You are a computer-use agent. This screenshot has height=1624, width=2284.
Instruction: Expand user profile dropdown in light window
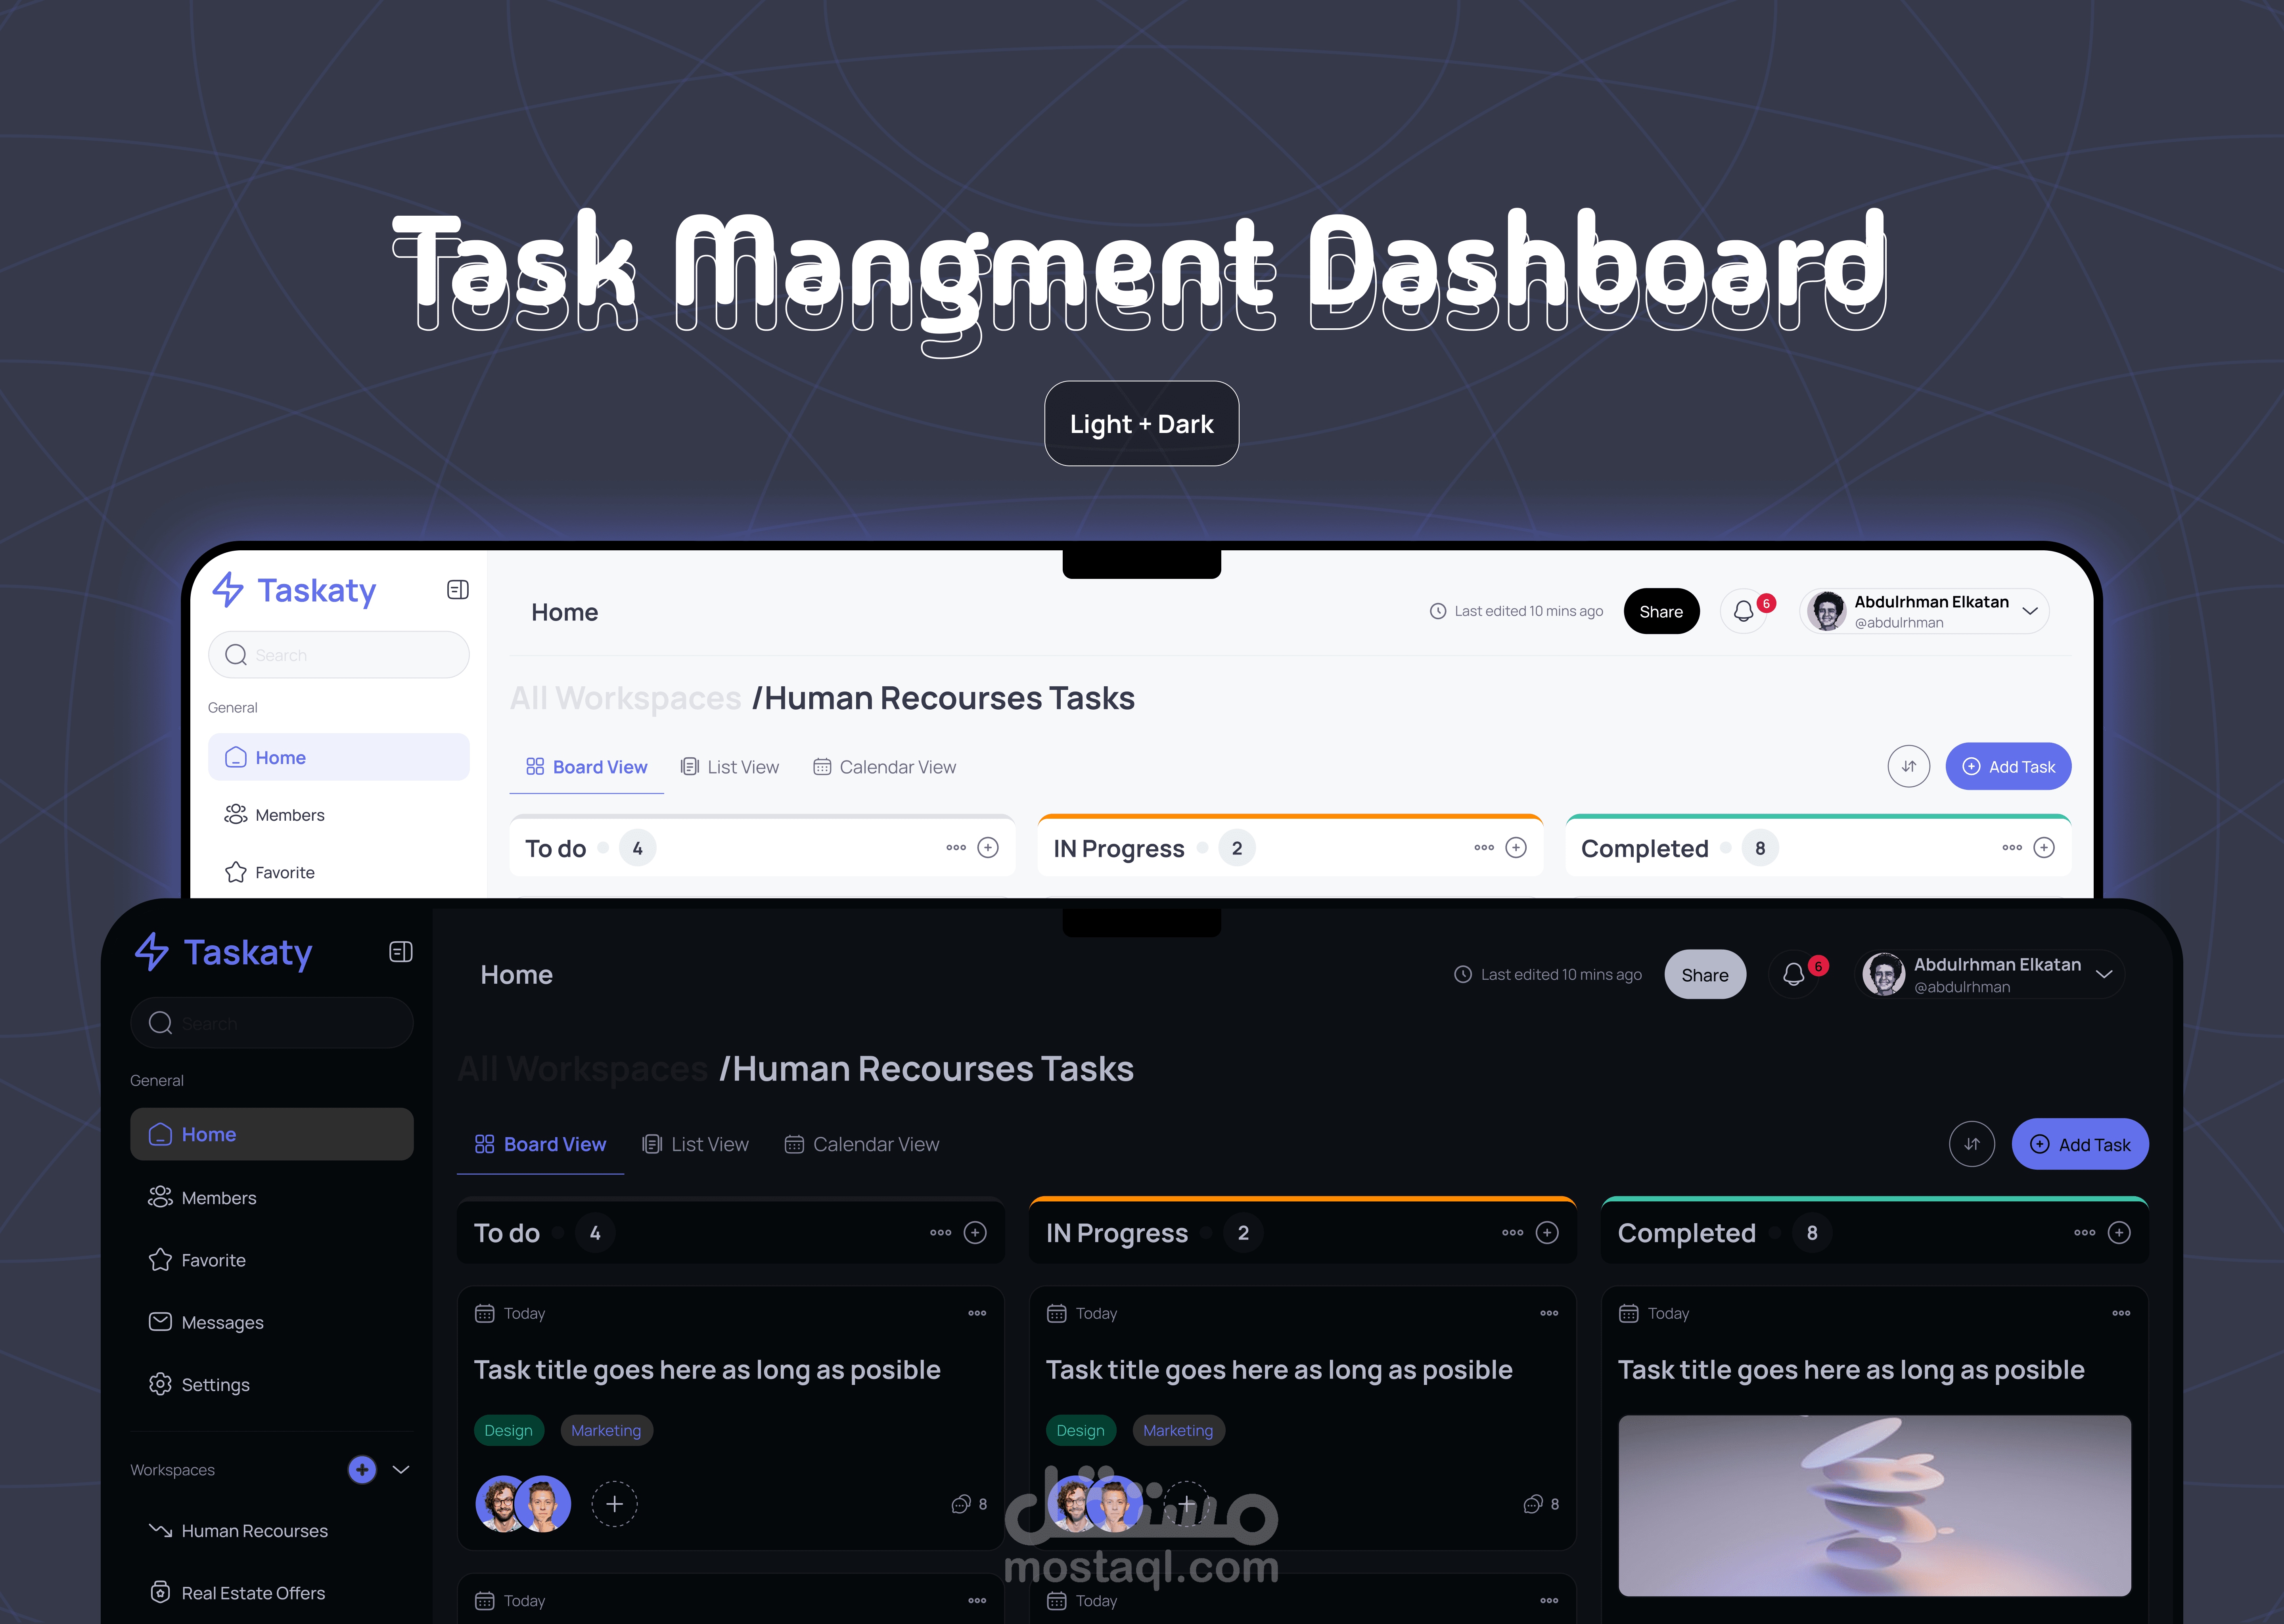2030,611
